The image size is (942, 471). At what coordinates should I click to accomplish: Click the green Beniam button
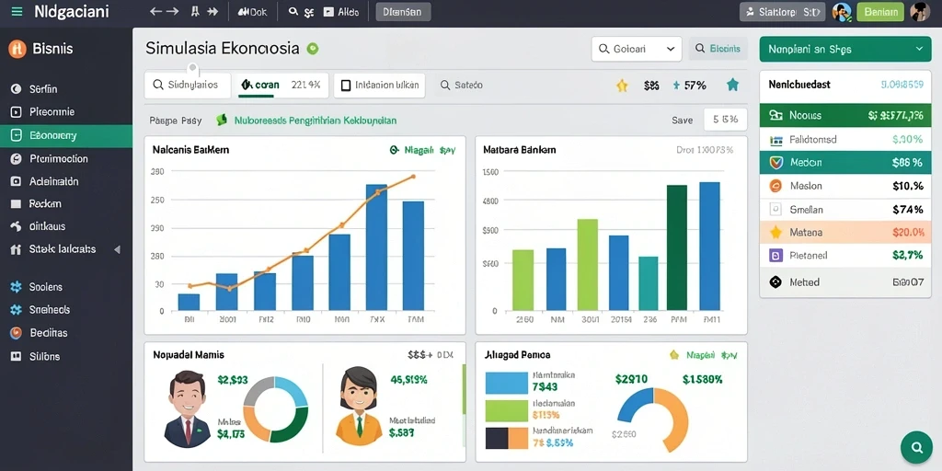[x=880, y=11]
